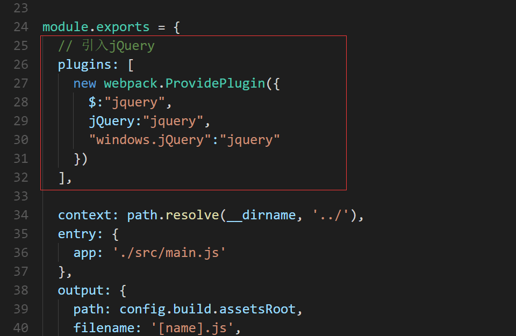The height and width of the screenshot is (336, 516).
Task: Click the 'output: {' line
Action: [x=92, y=291]
